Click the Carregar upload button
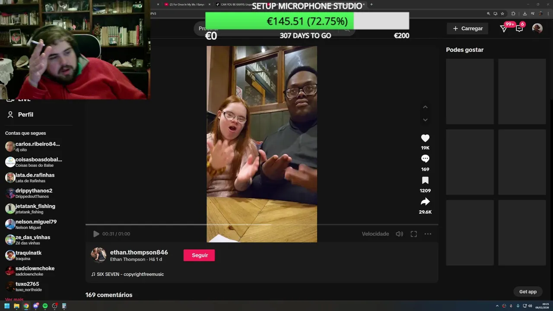Viewport: 553px width, 311px height. pos(467,29)
